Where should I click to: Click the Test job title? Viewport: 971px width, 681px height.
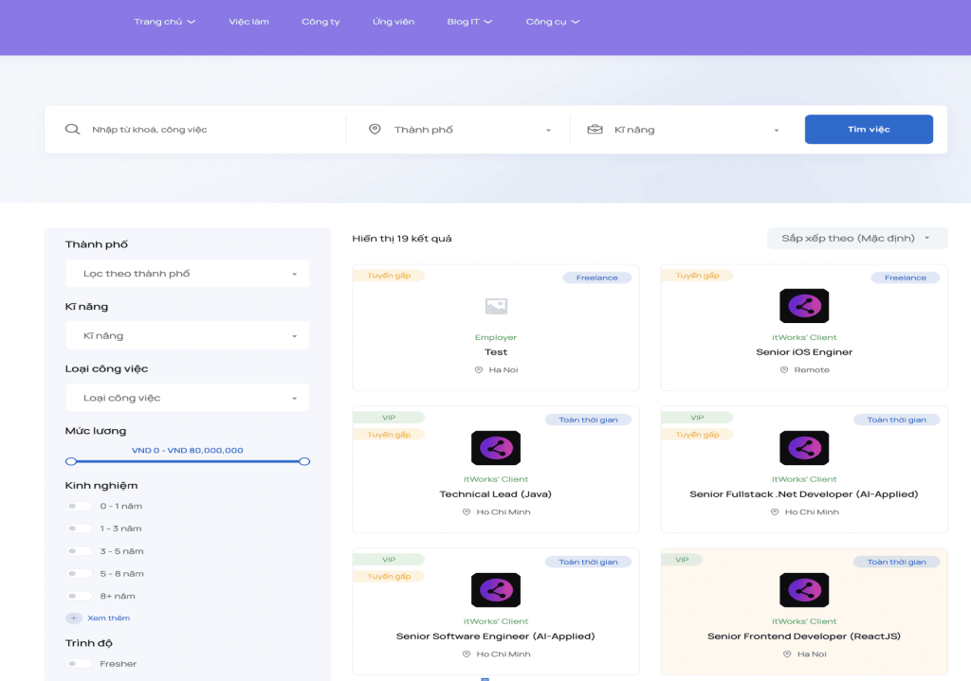[495, 352]
